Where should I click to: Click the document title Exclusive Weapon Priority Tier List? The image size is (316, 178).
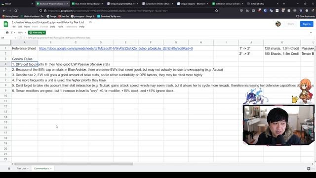pos(48,22)
